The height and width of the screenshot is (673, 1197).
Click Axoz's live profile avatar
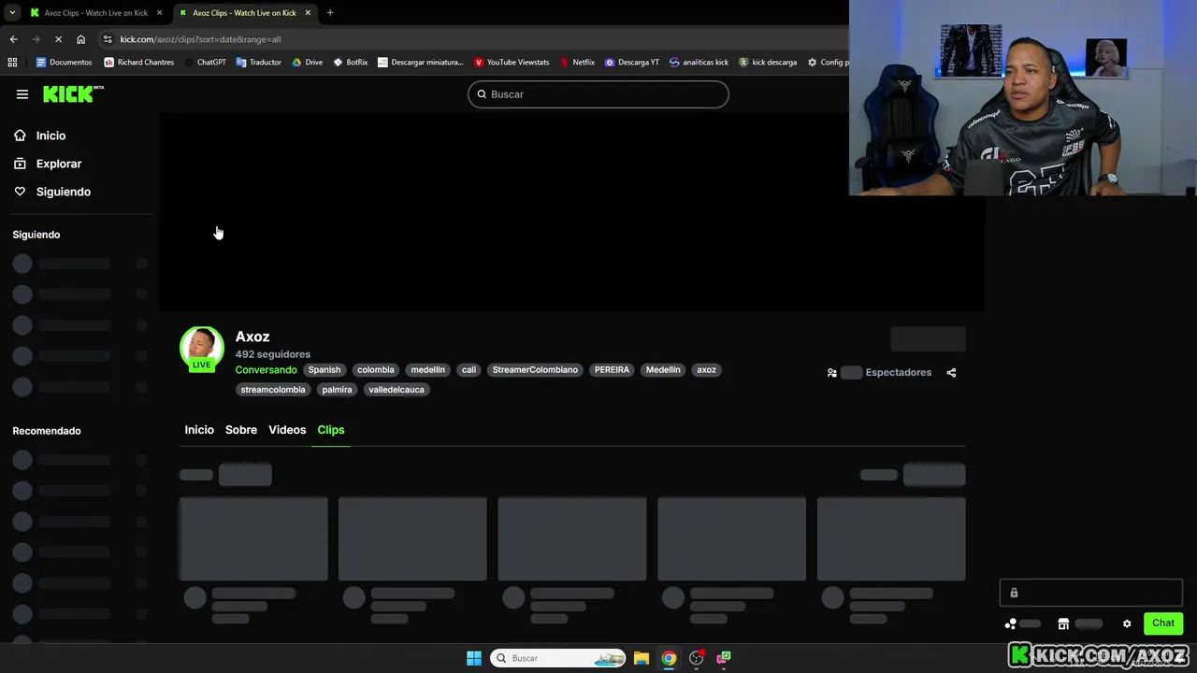202,348
